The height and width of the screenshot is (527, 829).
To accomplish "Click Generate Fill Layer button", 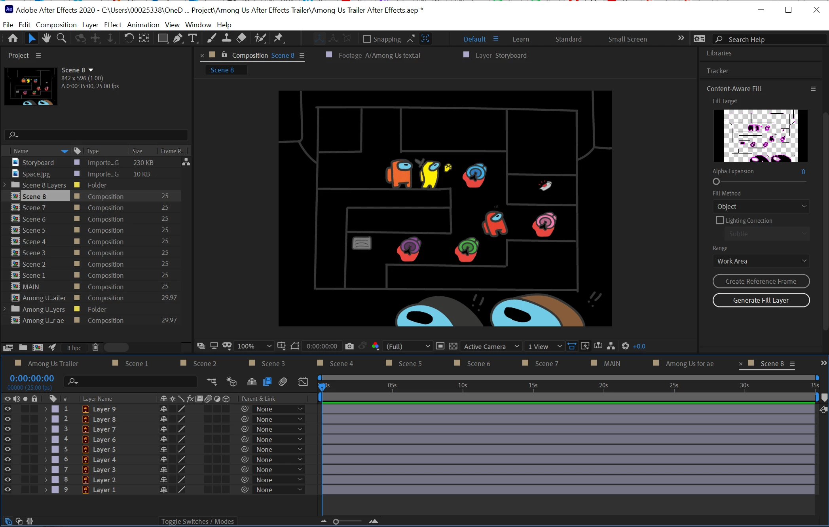I will click(761, 300).
